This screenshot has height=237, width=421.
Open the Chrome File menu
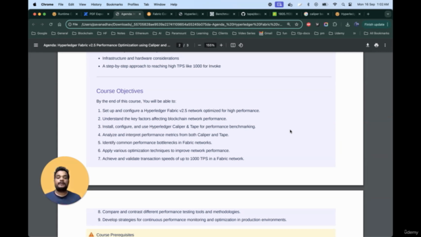click(61, 5)
